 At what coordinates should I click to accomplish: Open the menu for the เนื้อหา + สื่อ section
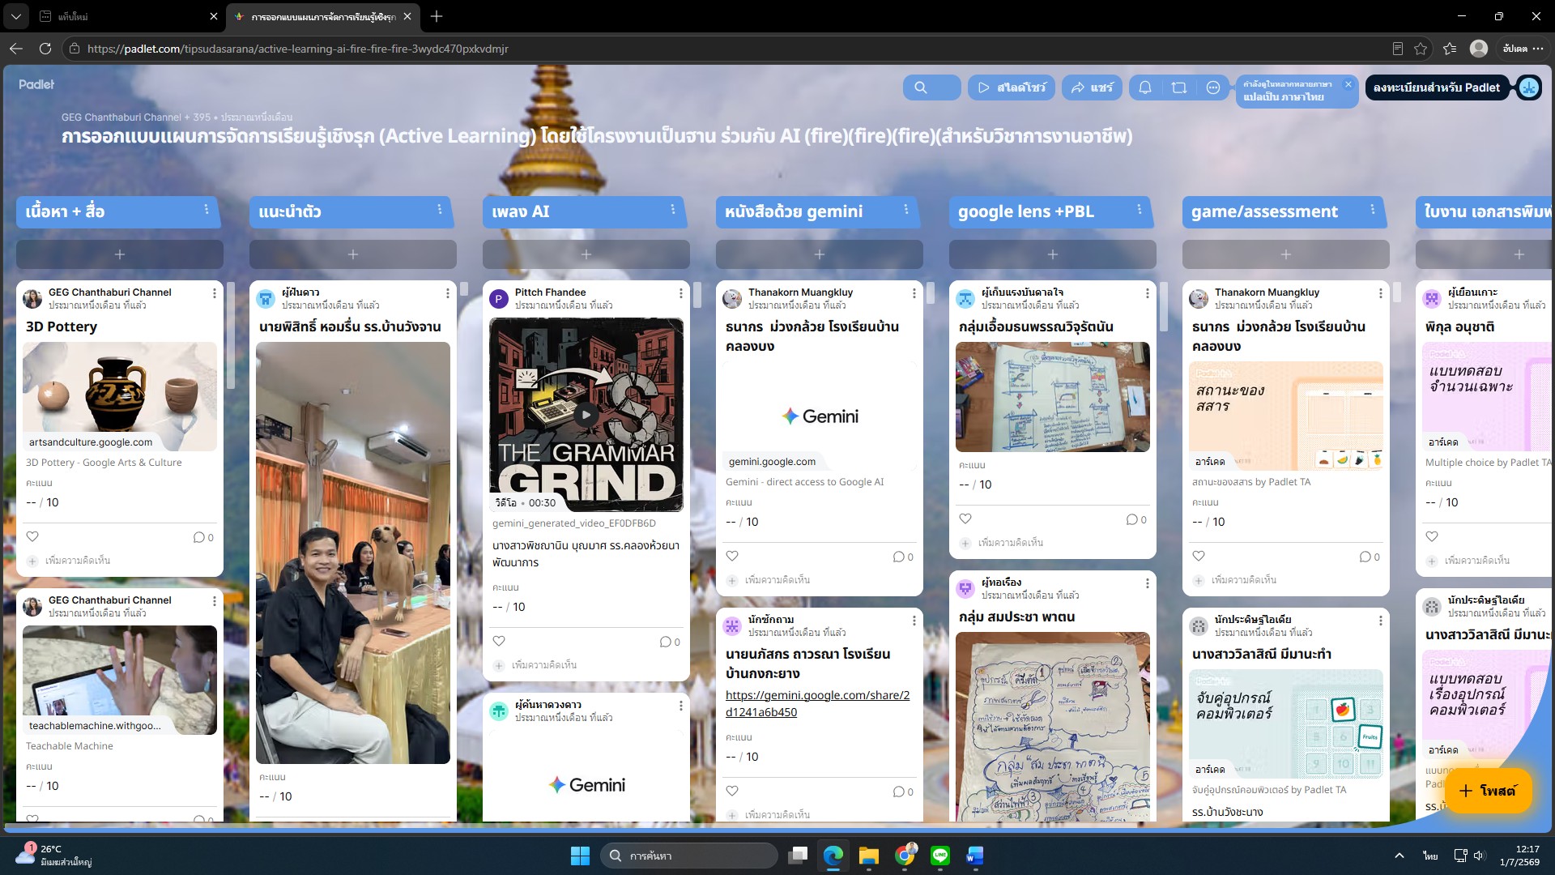pos(207,210)
